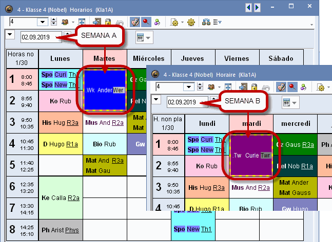Click period 5 row header 11:40 in Horarios
Viewport: 332px width, 242px height.
tap(22, 165)
